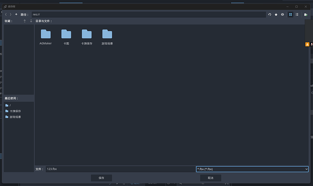Screen dimensions: 313x186
Task: Open the AGMaker folder
Action: tap(46, 34)
